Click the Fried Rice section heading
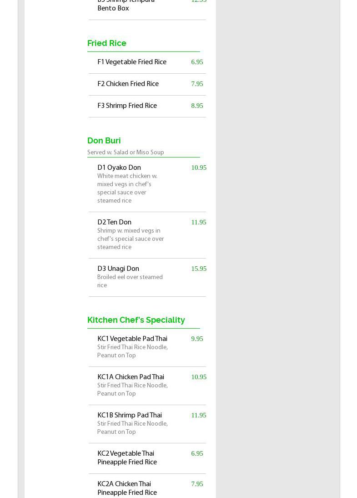Viewport: 357px width, 498px height. (107, 43)
